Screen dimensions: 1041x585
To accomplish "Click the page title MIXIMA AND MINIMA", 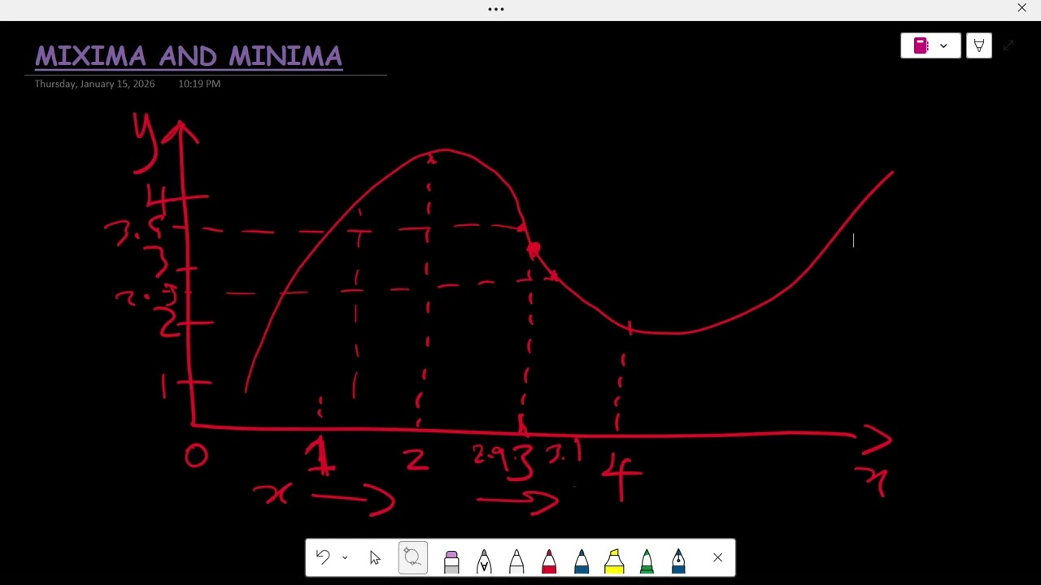I will (189, 56).
